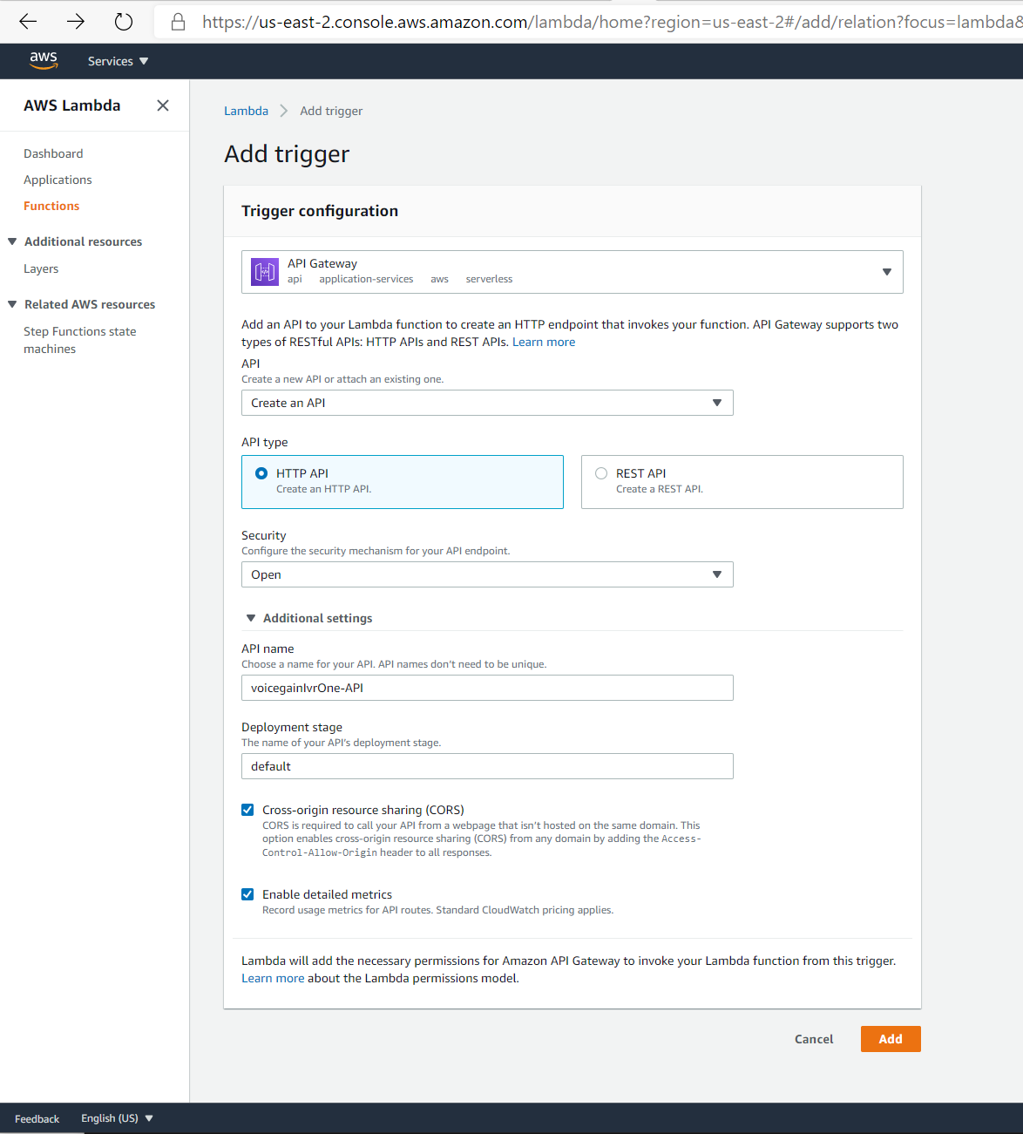Open Step Functions state machines
1023x1134 pixels.
(x=79, y=340)
